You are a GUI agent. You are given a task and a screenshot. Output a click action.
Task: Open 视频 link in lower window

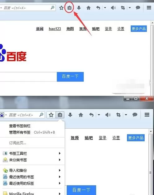75,138
